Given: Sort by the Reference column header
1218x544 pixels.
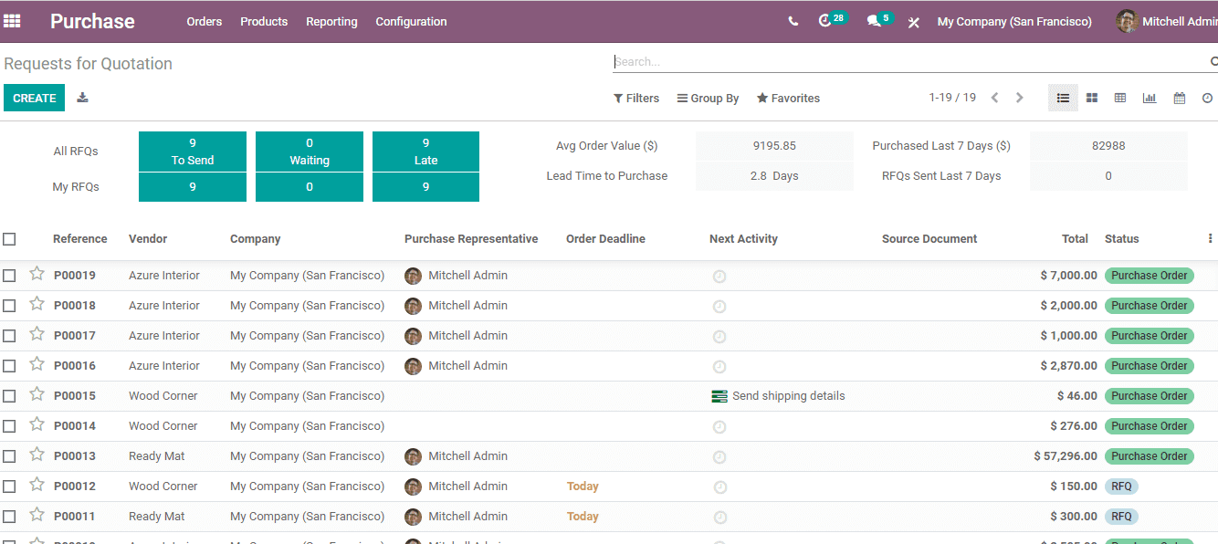Looking at the screenshot, I should coord(80,238).
